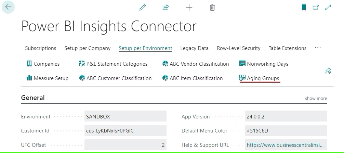344x153 pixels.
Task: Click Show more in General section
Action: pyautogui.click(x=316, y=98)
